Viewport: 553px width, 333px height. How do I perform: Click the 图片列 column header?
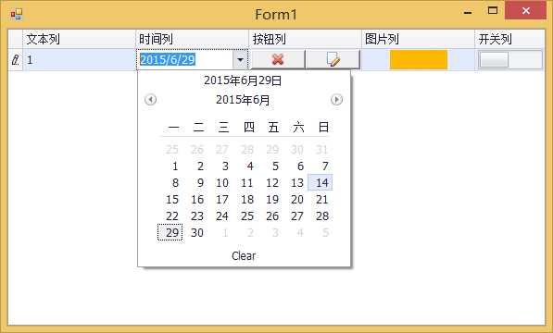click(x=418, y=39)
